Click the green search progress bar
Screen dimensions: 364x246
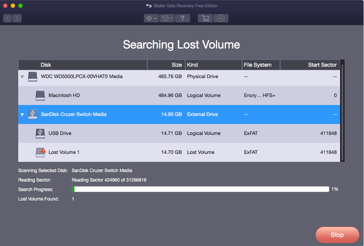[201, 189]
